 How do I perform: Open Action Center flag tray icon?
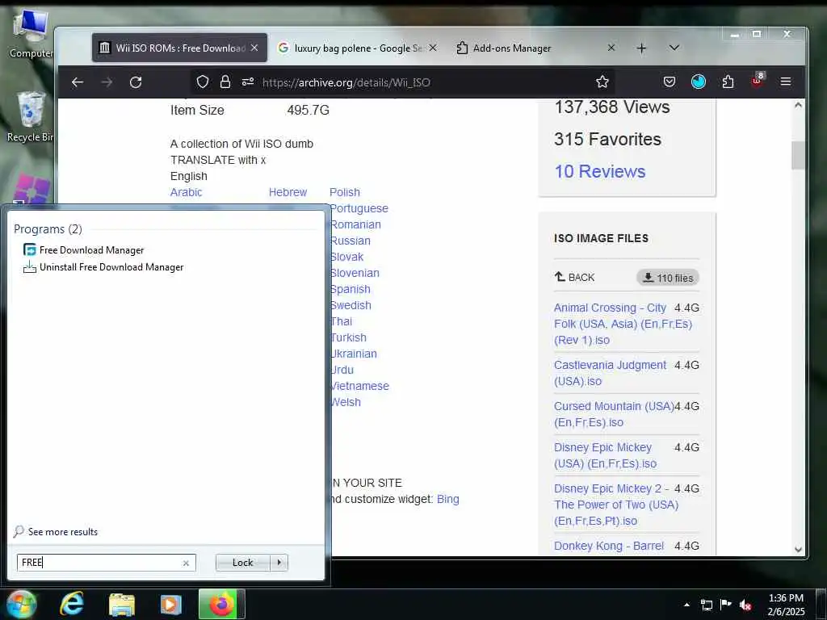[726, 605]
